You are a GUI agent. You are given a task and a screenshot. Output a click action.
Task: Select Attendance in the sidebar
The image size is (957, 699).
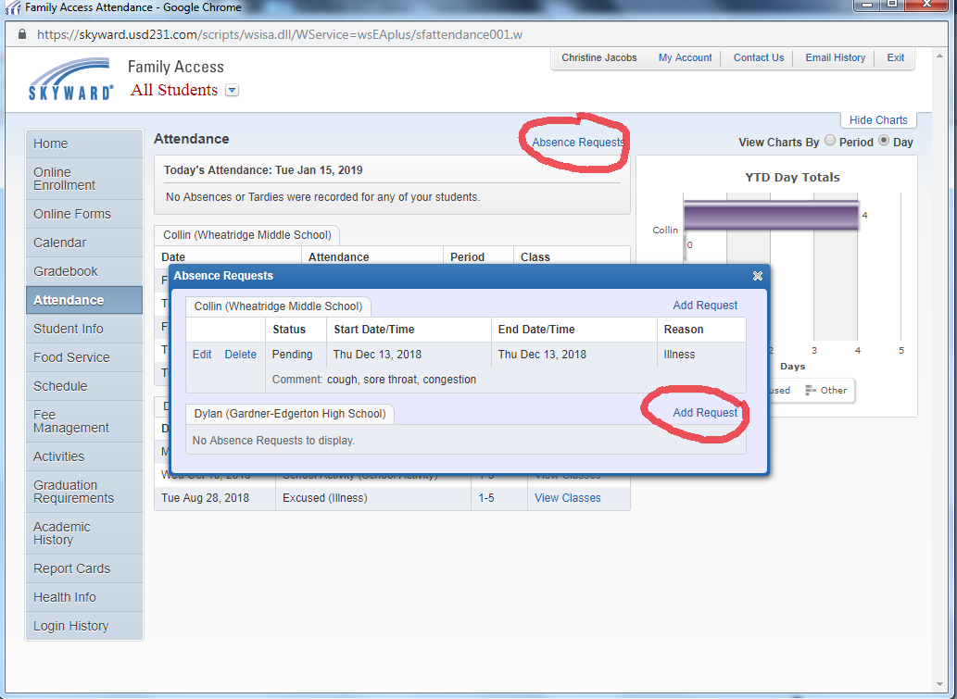84,300
